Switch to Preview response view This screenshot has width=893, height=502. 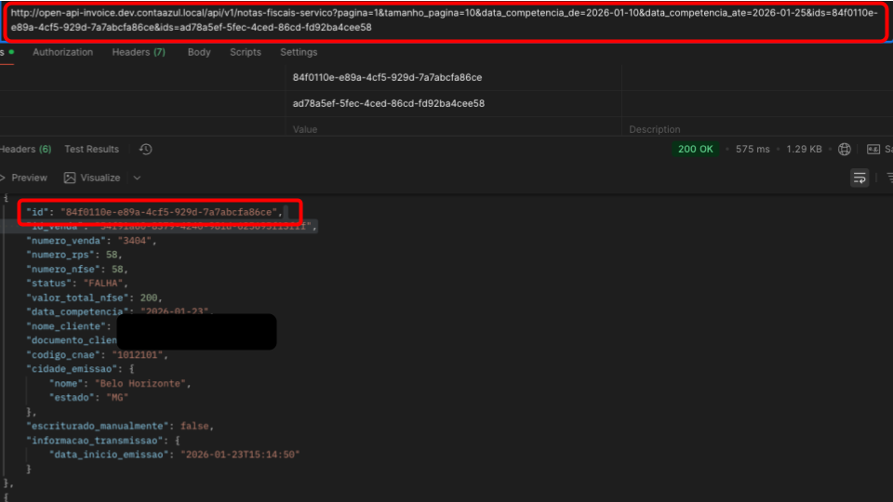[x=29, y=178]
